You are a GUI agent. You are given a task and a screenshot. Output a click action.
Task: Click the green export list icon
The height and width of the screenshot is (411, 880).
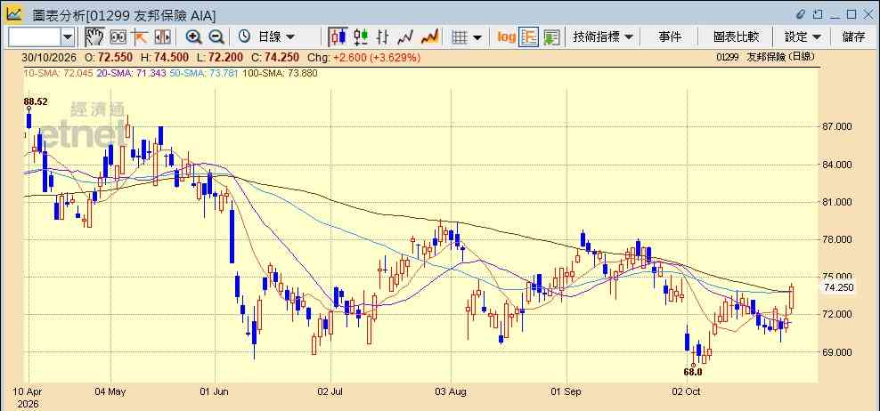(x=551, y=37)
